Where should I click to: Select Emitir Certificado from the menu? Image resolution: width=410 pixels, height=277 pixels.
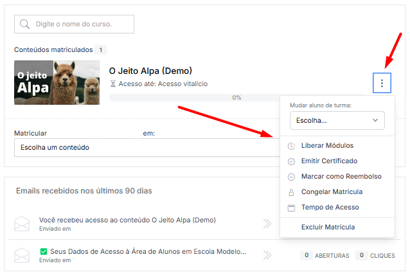pyautogui.click(x=337, y=161)
